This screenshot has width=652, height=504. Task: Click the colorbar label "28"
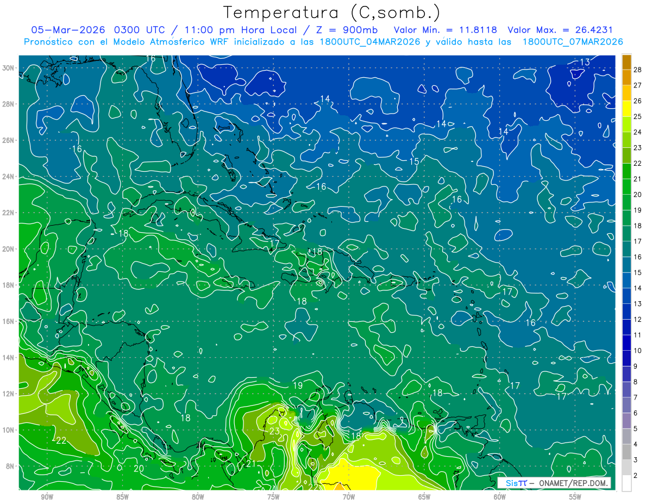tap(638, 70)
